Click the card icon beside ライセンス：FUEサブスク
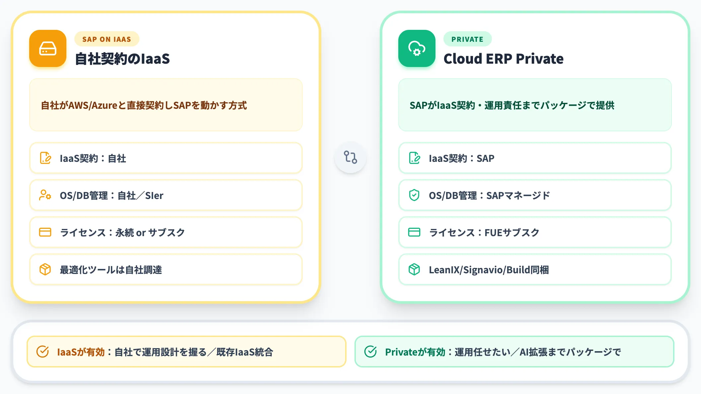Image resolution: width=701 pixels, height=394 pixels. click(414, 232)
